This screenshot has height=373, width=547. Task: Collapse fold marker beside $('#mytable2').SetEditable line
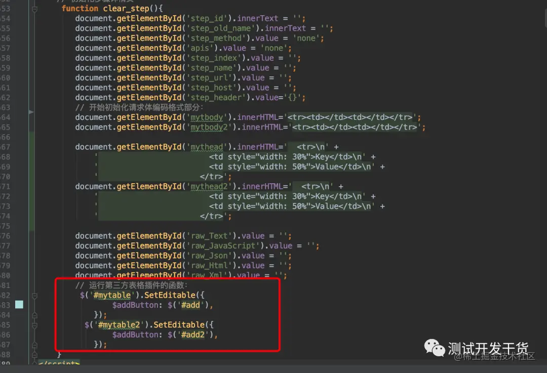[34, 325]
